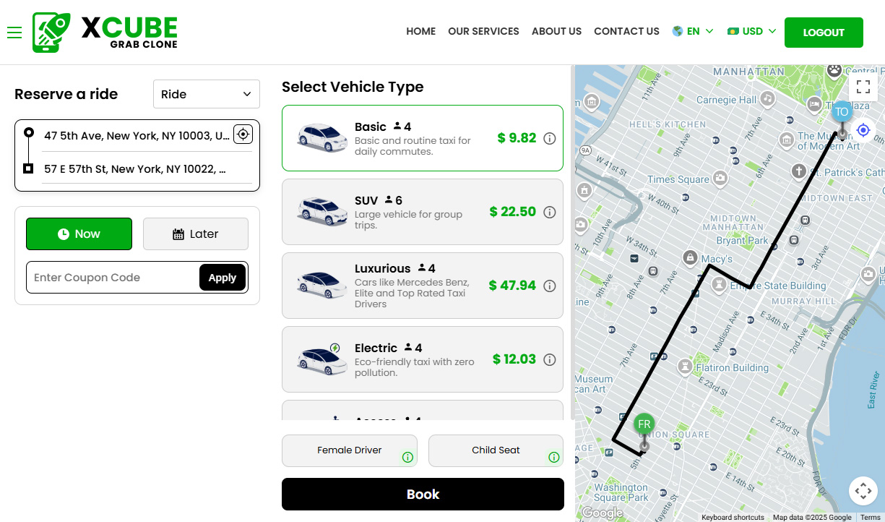
Task: Open the USD currency dropdown
Action: coord(751,31)
